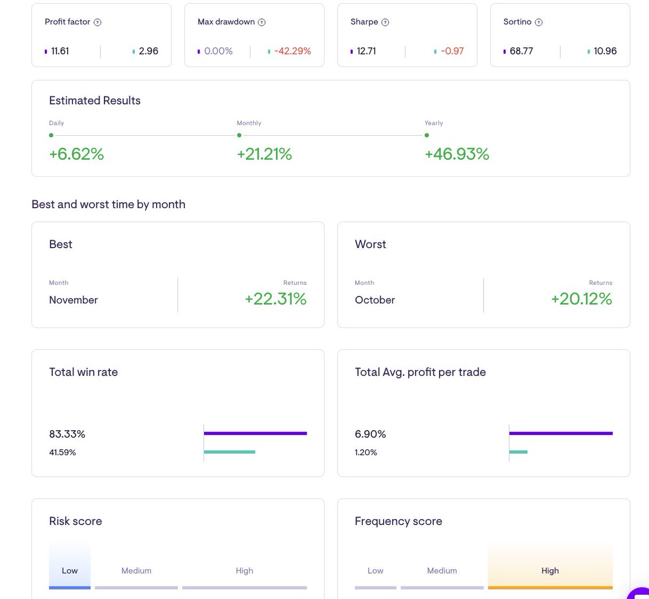Select the best month November
Viewport: 649px width, 599px height.
[74, 300]
